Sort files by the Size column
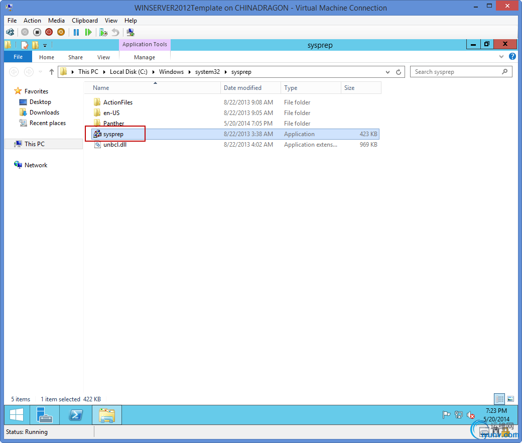The width and height of the screenshot is (522, 443). click(361, 88)
